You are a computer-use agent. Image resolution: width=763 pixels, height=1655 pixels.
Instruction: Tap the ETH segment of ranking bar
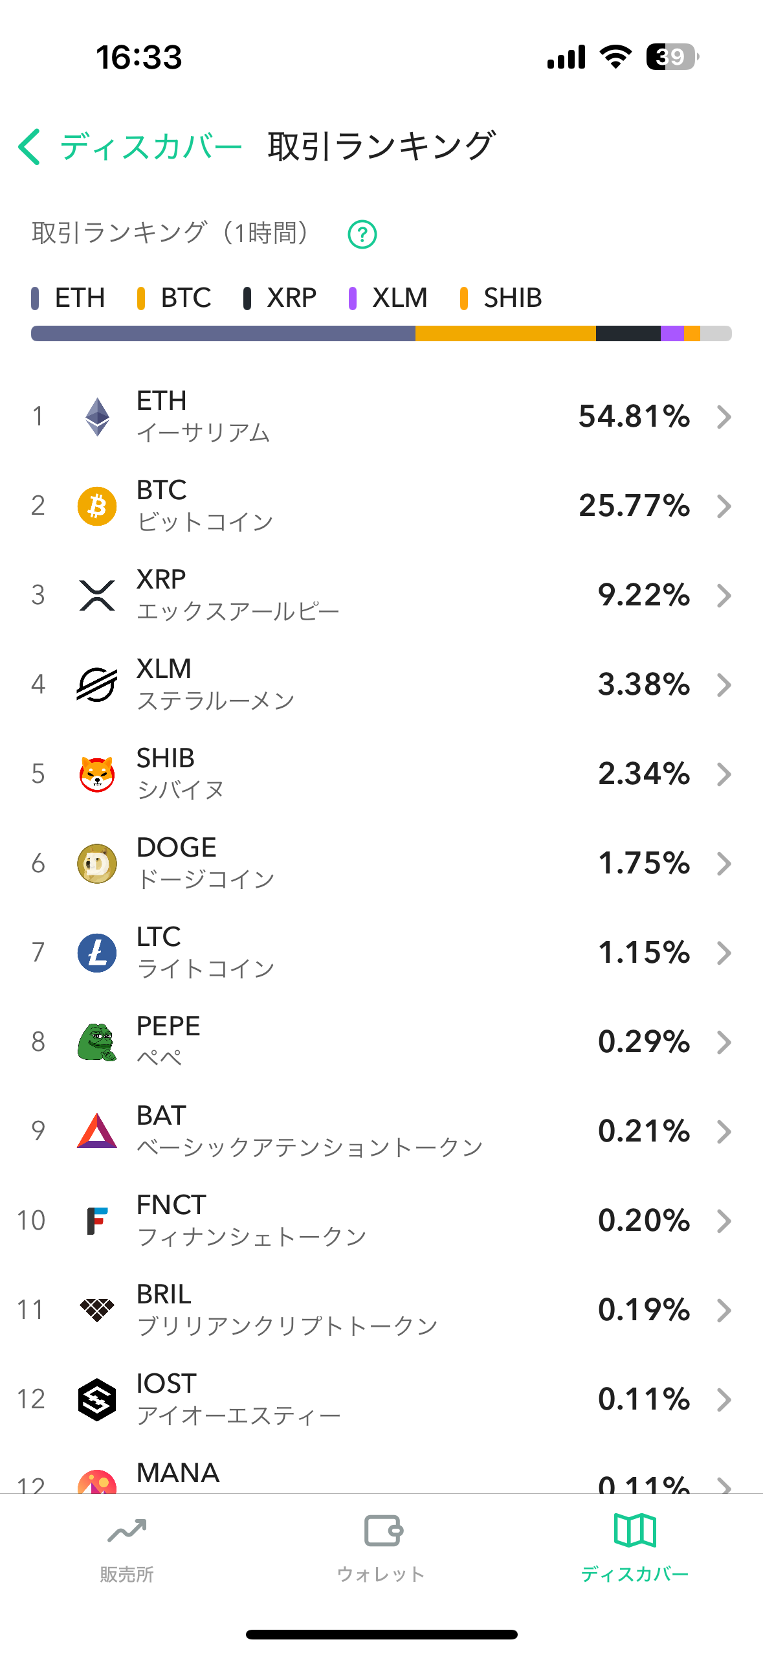coord(223,333)
